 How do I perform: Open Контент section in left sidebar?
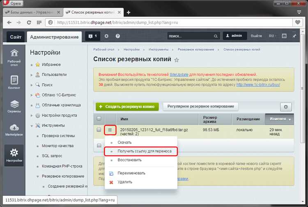14,82
